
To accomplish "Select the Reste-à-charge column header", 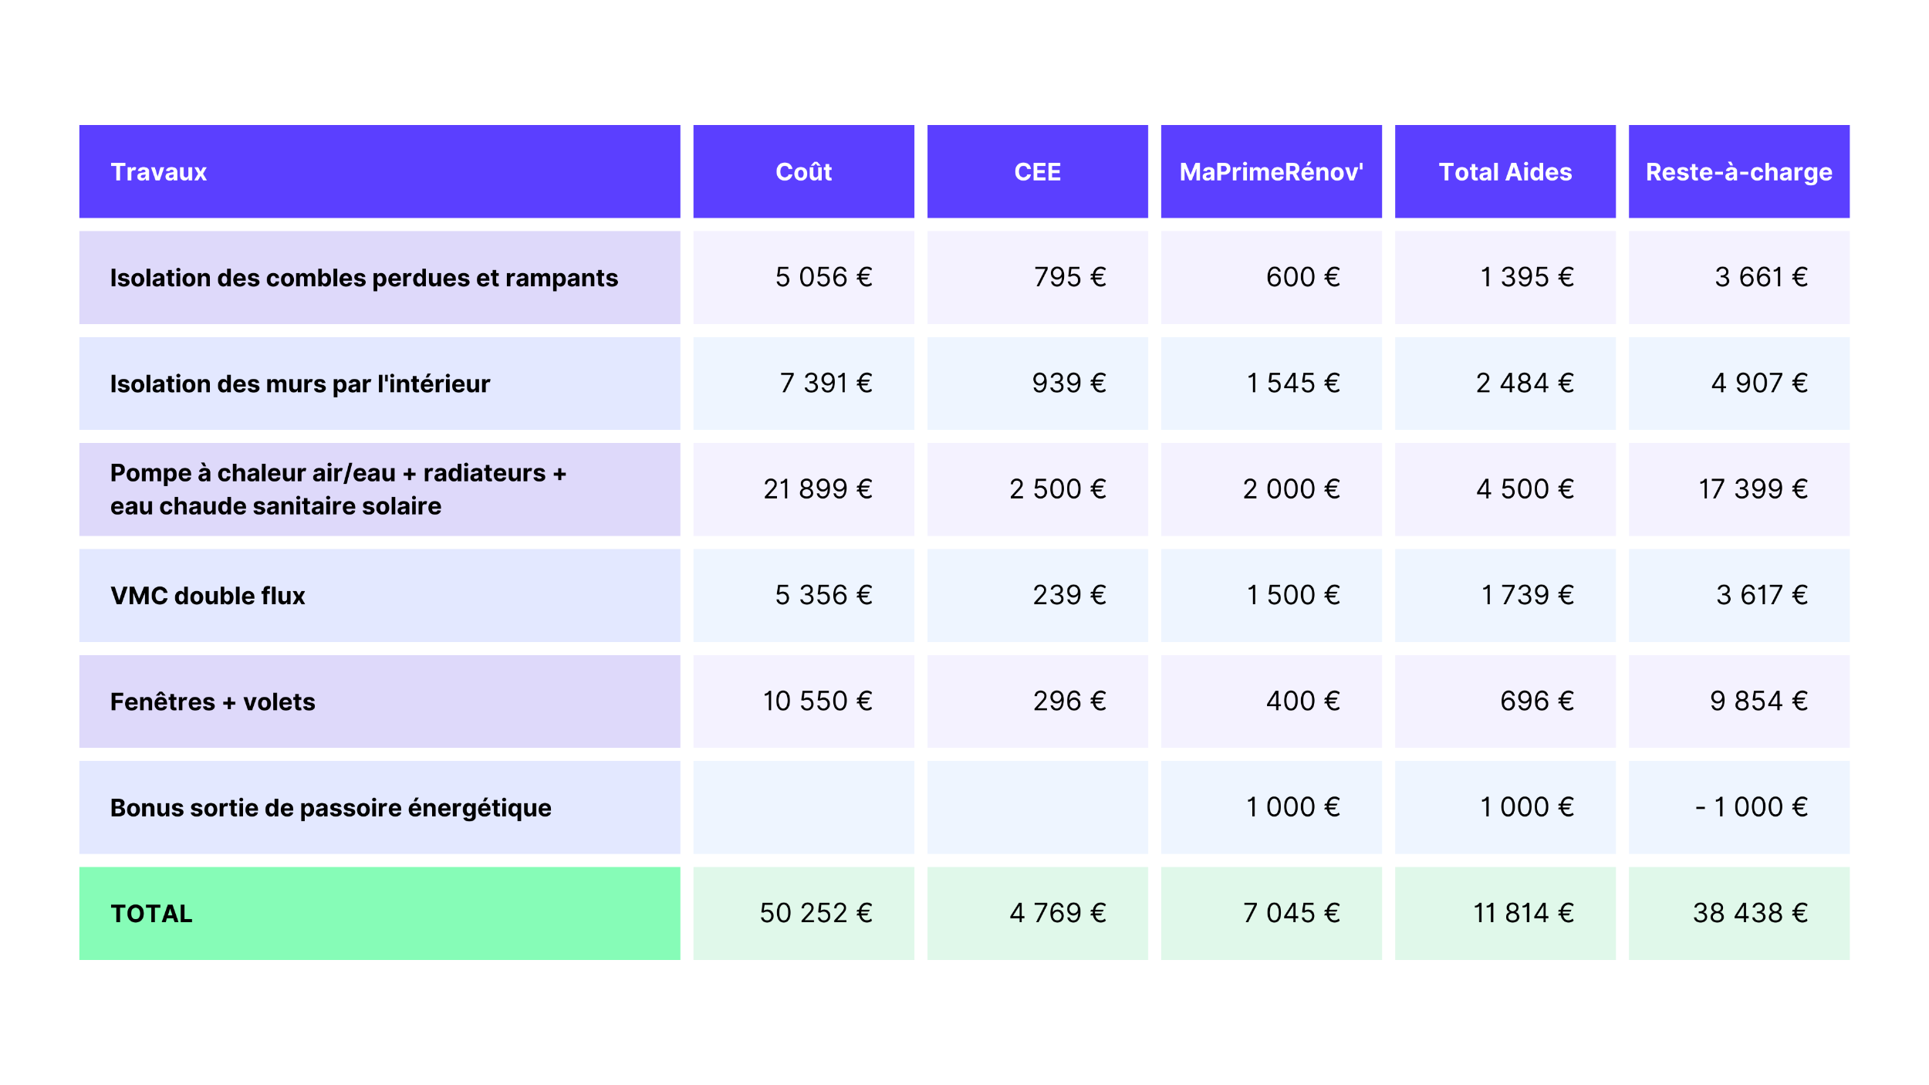I will coord(1738,171).
